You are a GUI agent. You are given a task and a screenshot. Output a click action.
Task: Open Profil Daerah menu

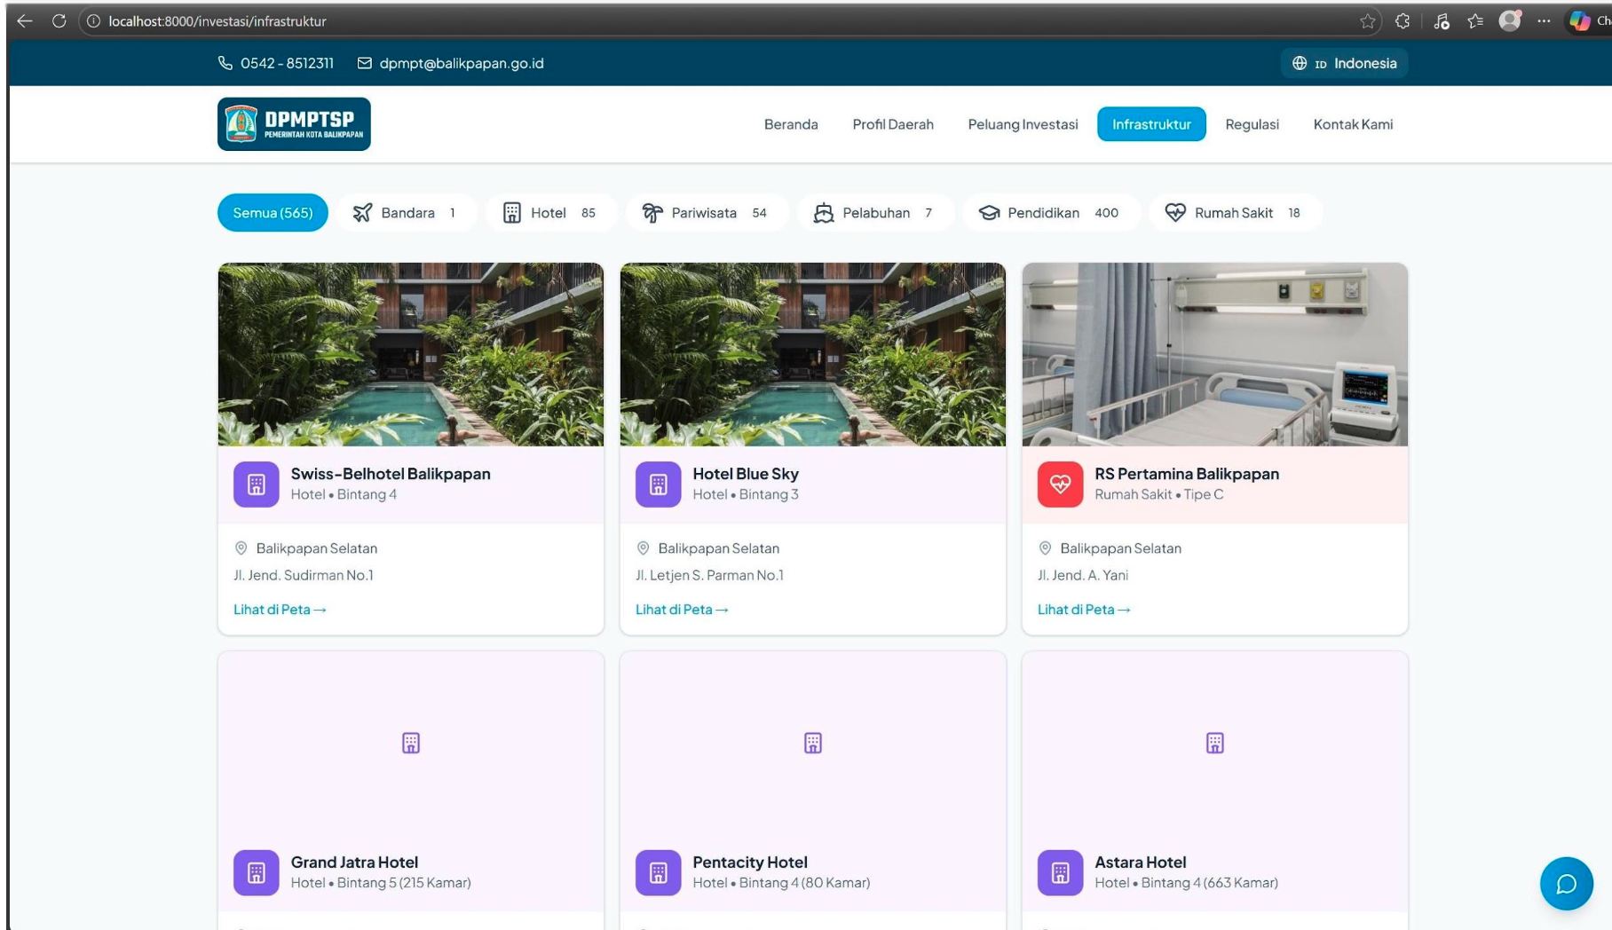point(893,124)
